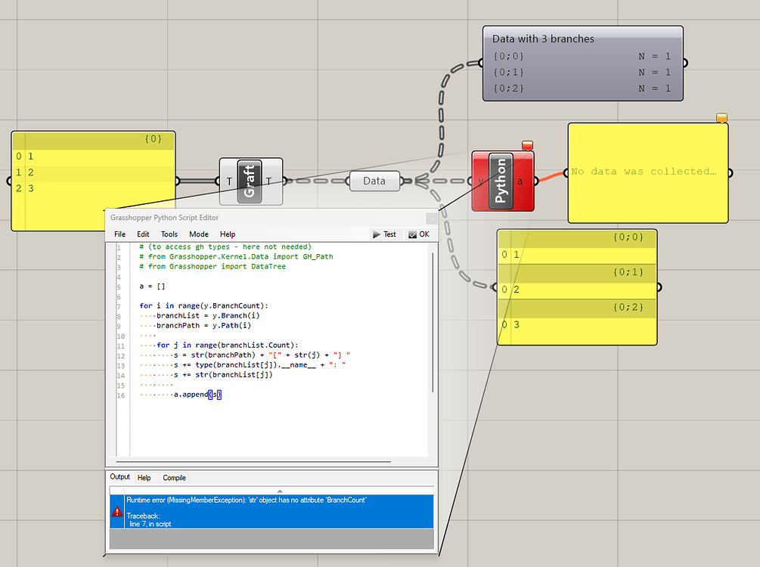The image size is (760, 567).
Task: Switch to the Help tab in the bottom panel
Action: pyautogui.click(x=144, y=478)
